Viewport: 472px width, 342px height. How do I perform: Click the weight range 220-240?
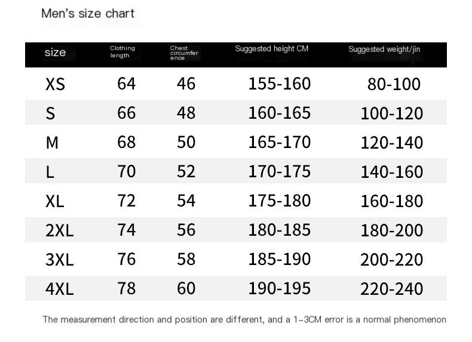tap(391, 289)
